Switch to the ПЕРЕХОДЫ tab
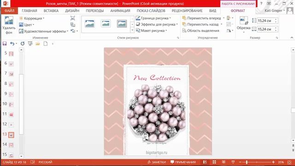Screen dimensions: 295x166 coord(94,11)
